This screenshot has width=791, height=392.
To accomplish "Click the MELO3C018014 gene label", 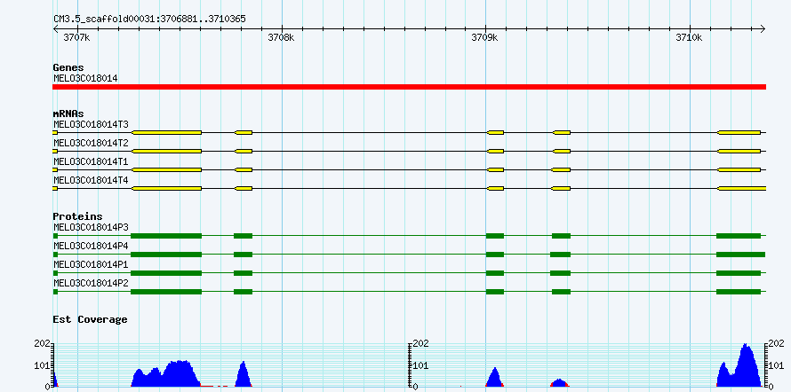I will click(x=85, y=78).
